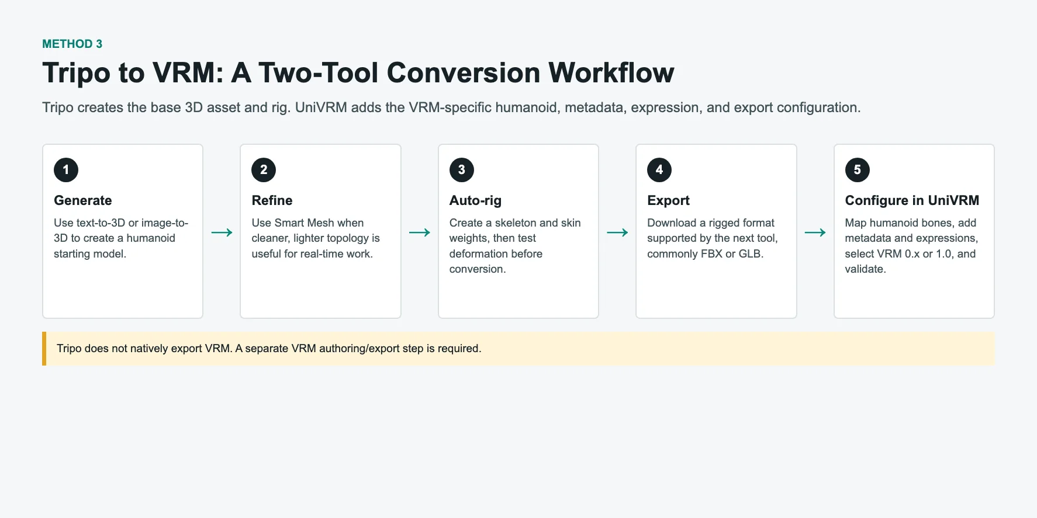Click the "Map humanoid bones, add metadata" description
Screen dimensions: 1037x518
pos(911,246)
